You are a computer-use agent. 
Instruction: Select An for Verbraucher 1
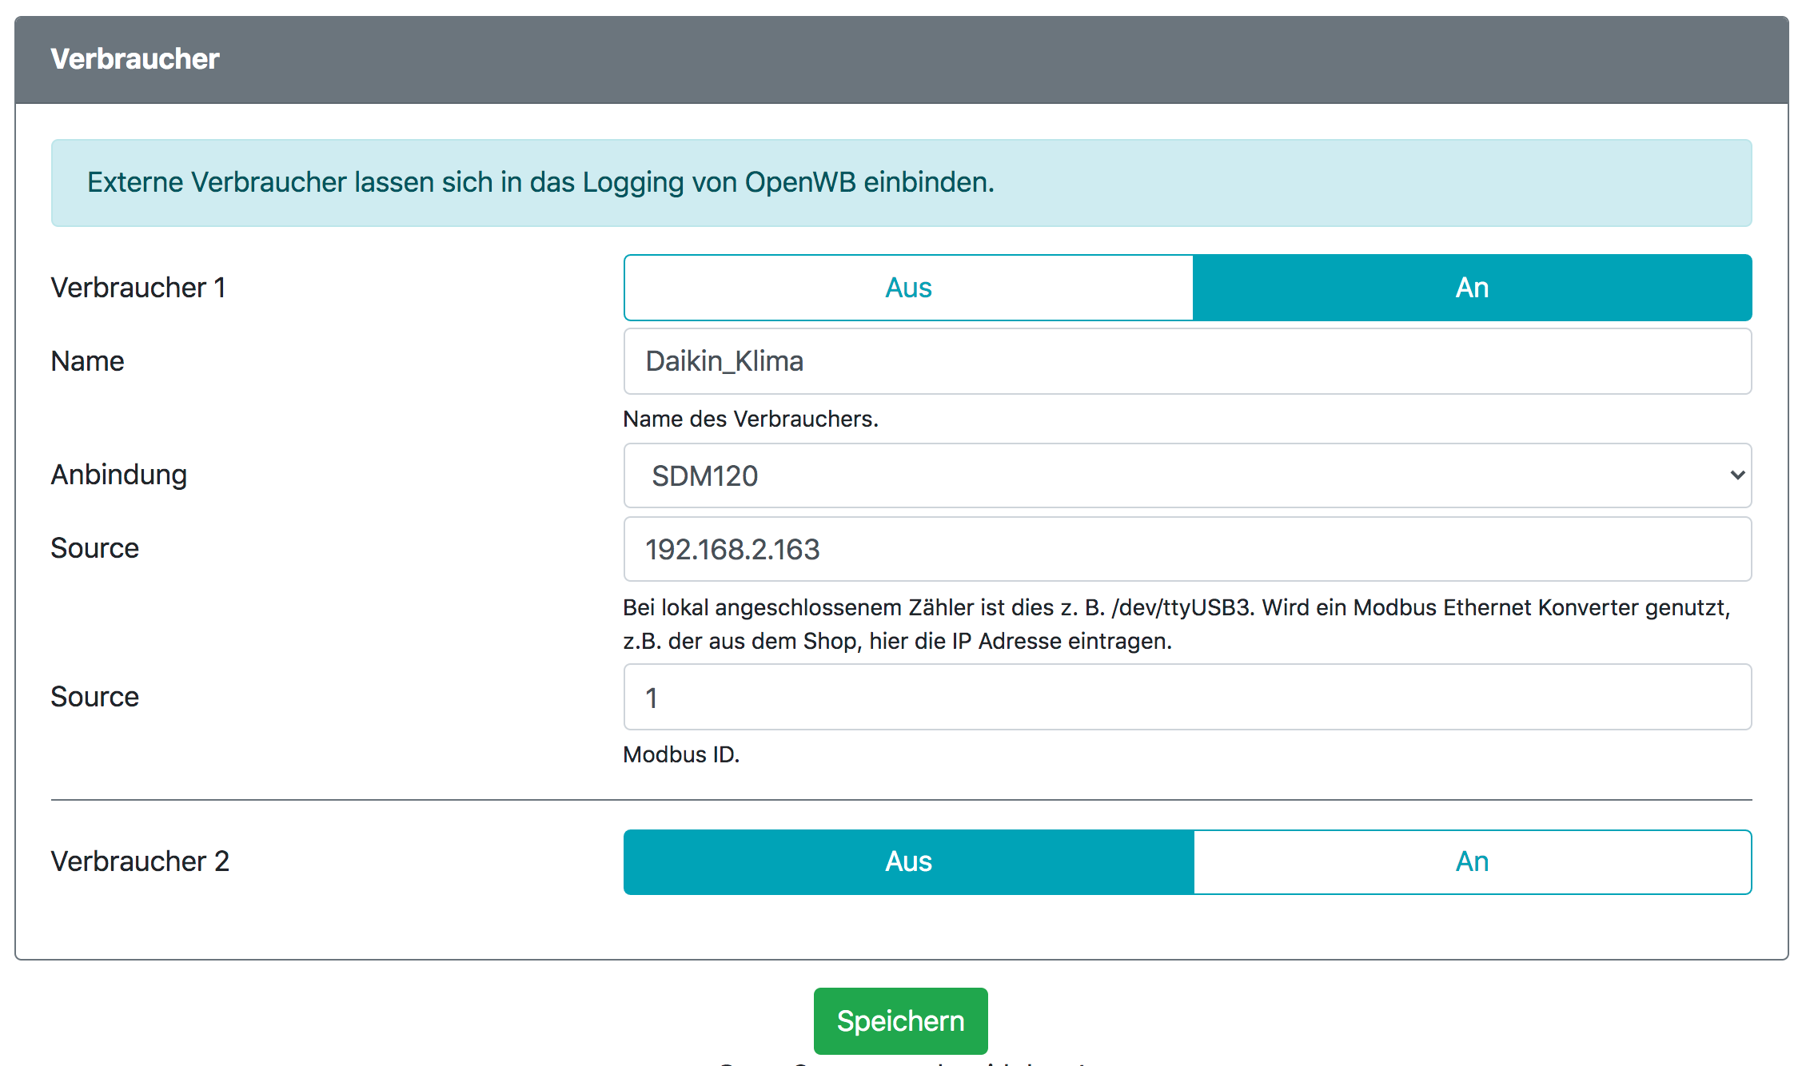(x=1471, y=288)
